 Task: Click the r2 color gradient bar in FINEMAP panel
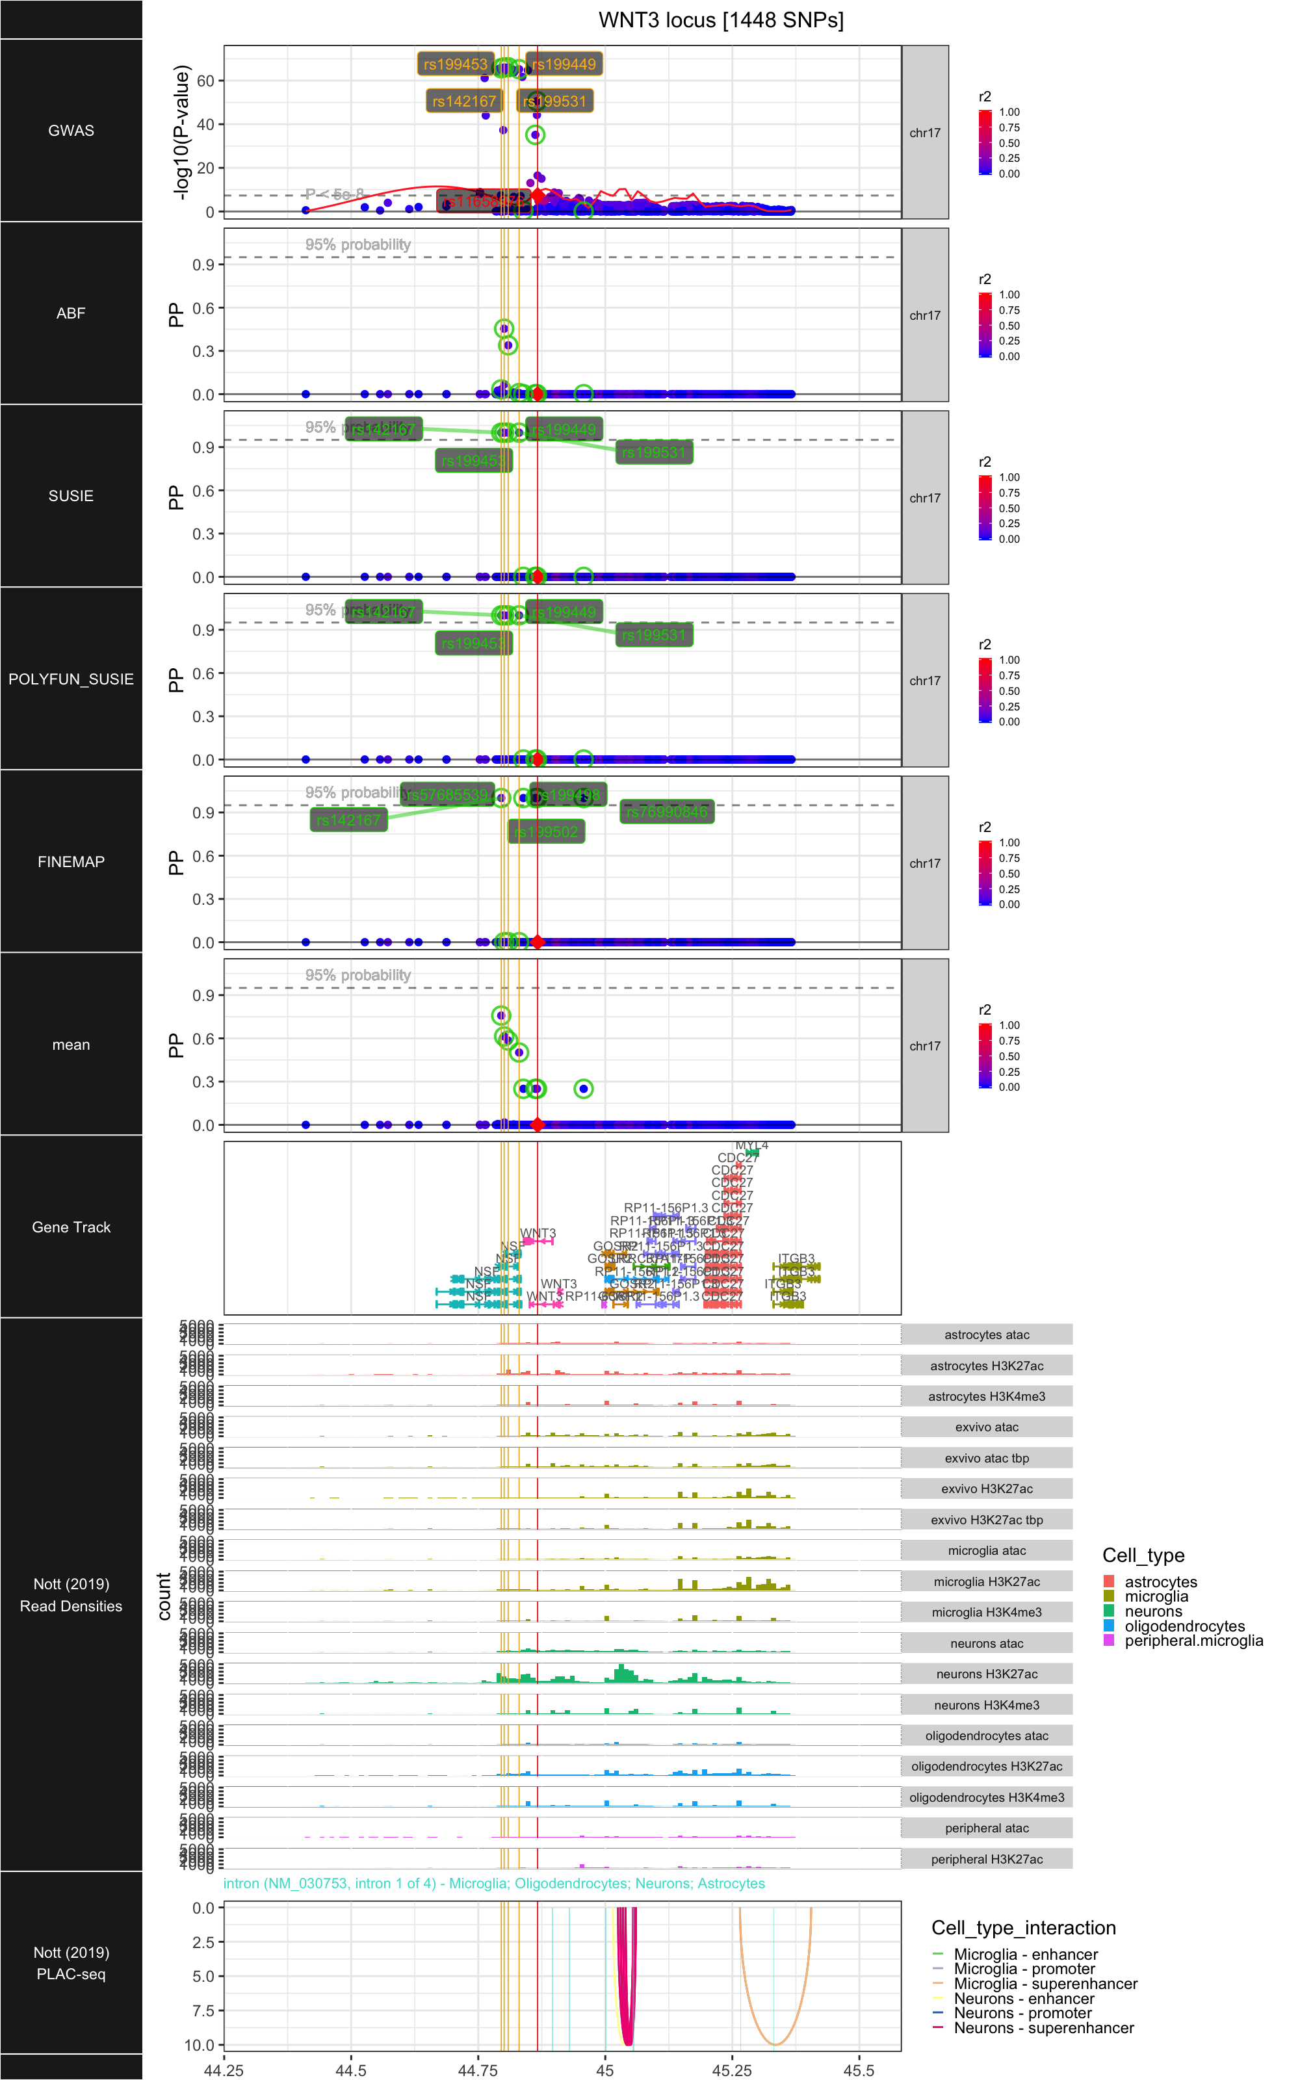coord(985,873)
